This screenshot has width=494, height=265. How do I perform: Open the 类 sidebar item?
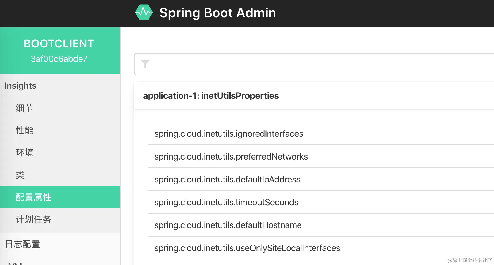click(60, 175)
